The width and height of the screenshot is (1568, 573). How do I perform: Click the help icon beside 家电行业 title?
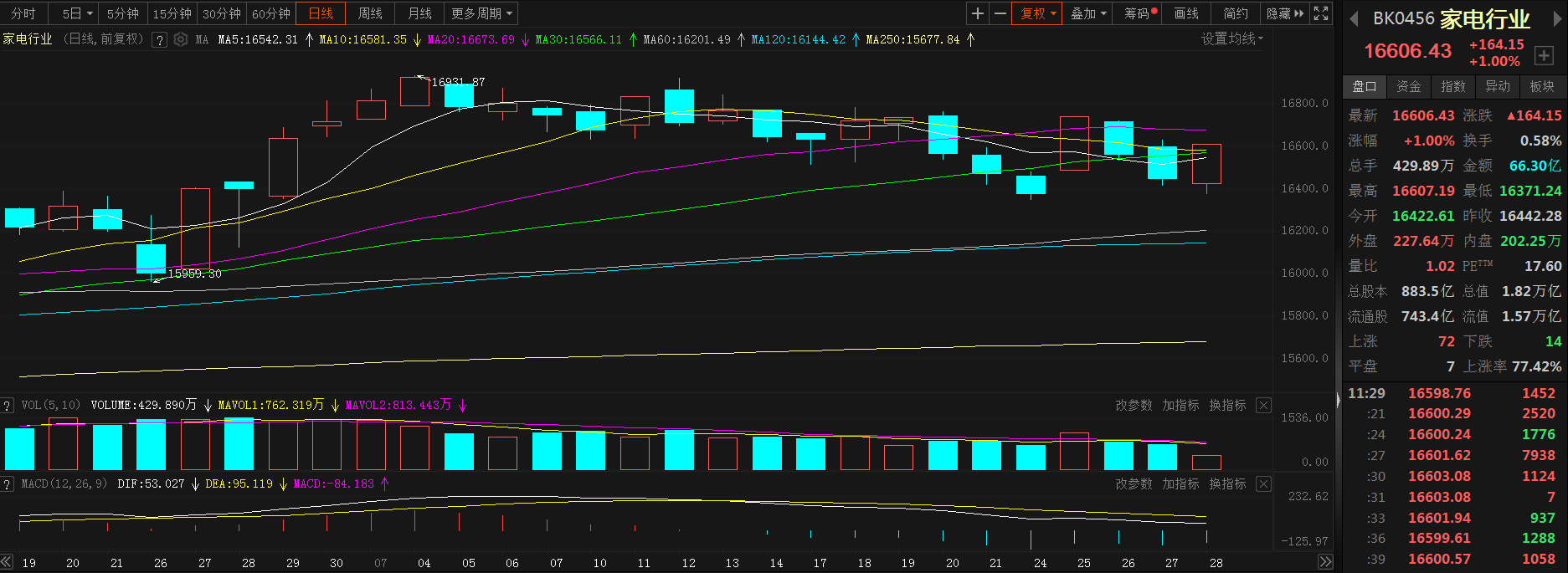(159, 39)
